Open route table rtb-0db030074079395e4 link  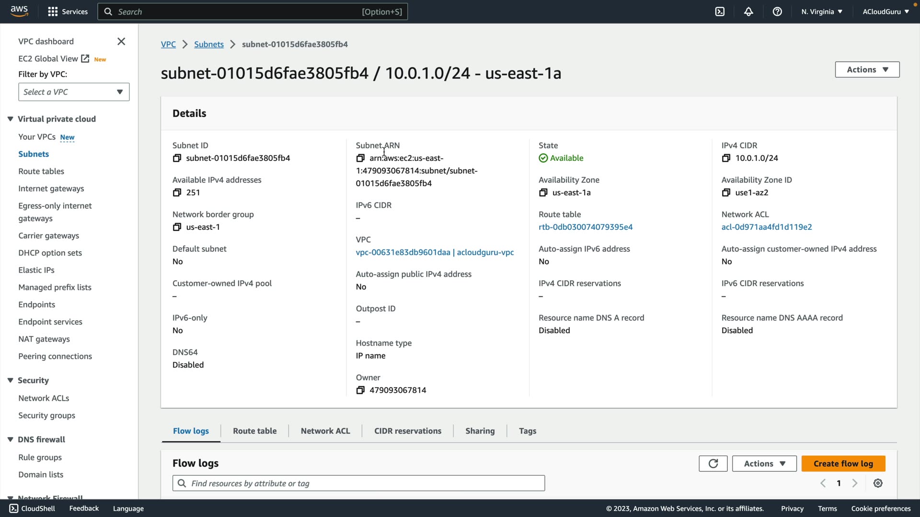coord(586,227)
